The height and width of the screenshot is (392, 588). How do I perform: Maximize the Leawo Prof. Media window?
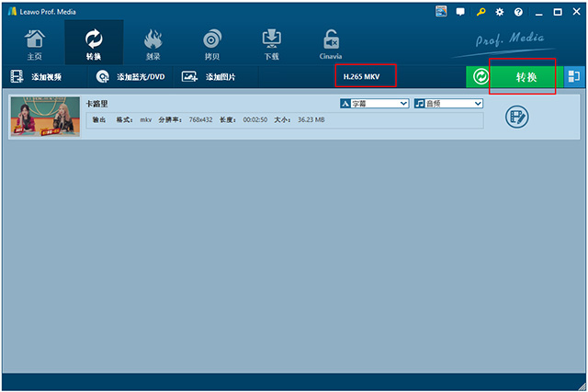coord(558,12)
